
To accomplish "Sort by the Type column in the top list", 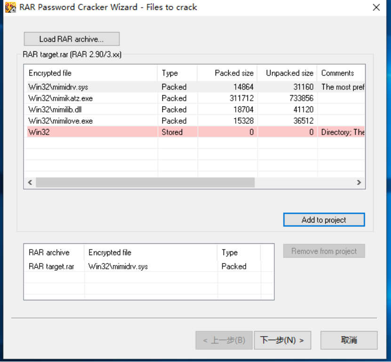I will click(x=177, y=73).
